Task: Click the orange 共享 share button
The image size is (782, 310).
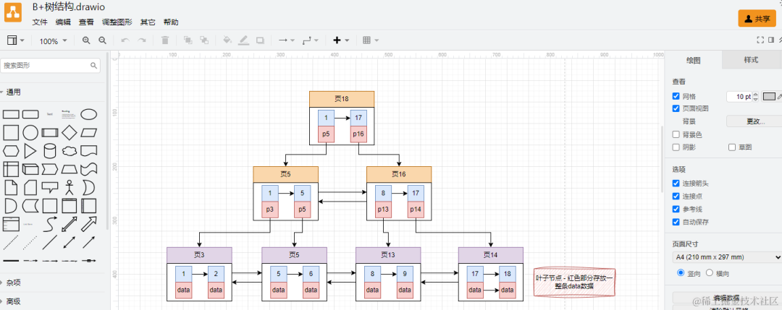Action: pyautogui.click(x=757, y=18)
